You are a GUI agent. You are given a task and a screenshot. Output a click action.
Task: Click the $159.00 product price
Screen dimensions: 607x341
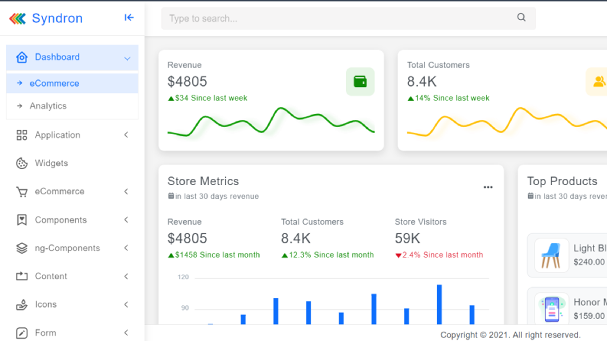point(589,316)
